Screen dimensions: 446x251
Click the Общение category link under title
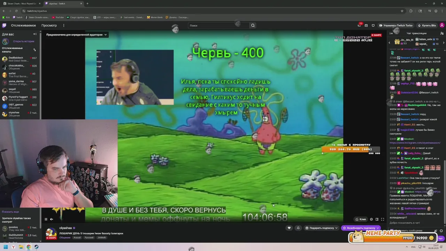(65, 237)
